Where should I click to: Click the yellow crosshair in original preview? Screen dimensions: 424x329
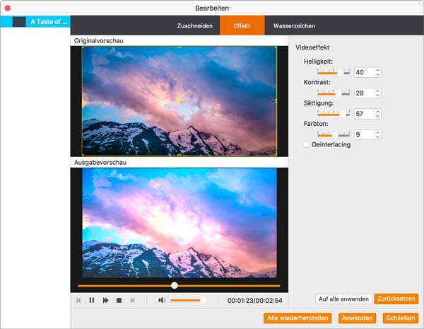click(179, 100)
